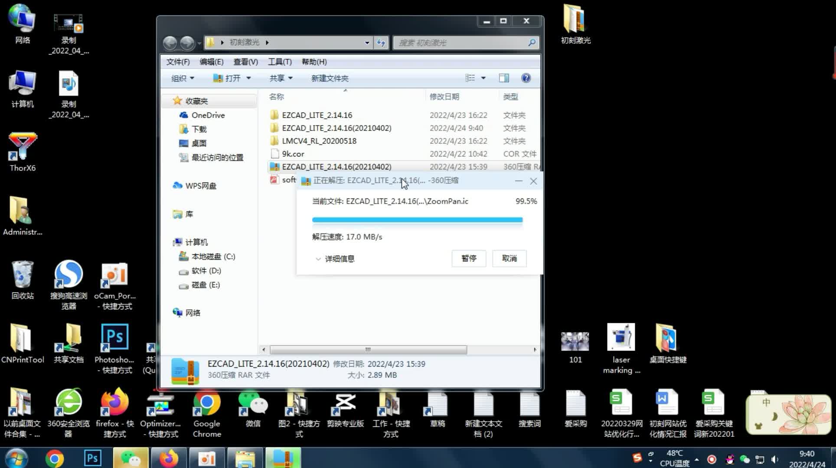Viewport: 836px width, 468px height.
Task: Click the back navigation arrow
Action: (x=170, y=42)
